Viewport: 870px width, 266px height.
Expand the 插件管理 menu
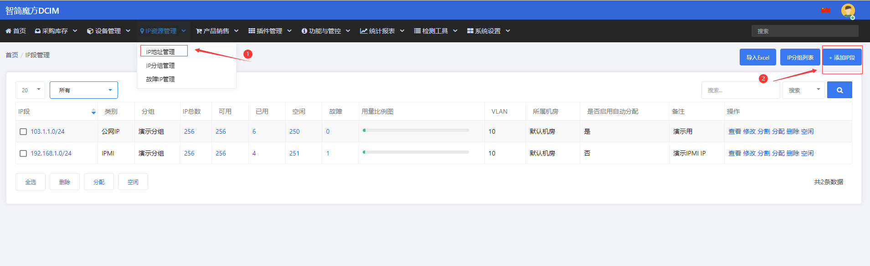point(270,31)
